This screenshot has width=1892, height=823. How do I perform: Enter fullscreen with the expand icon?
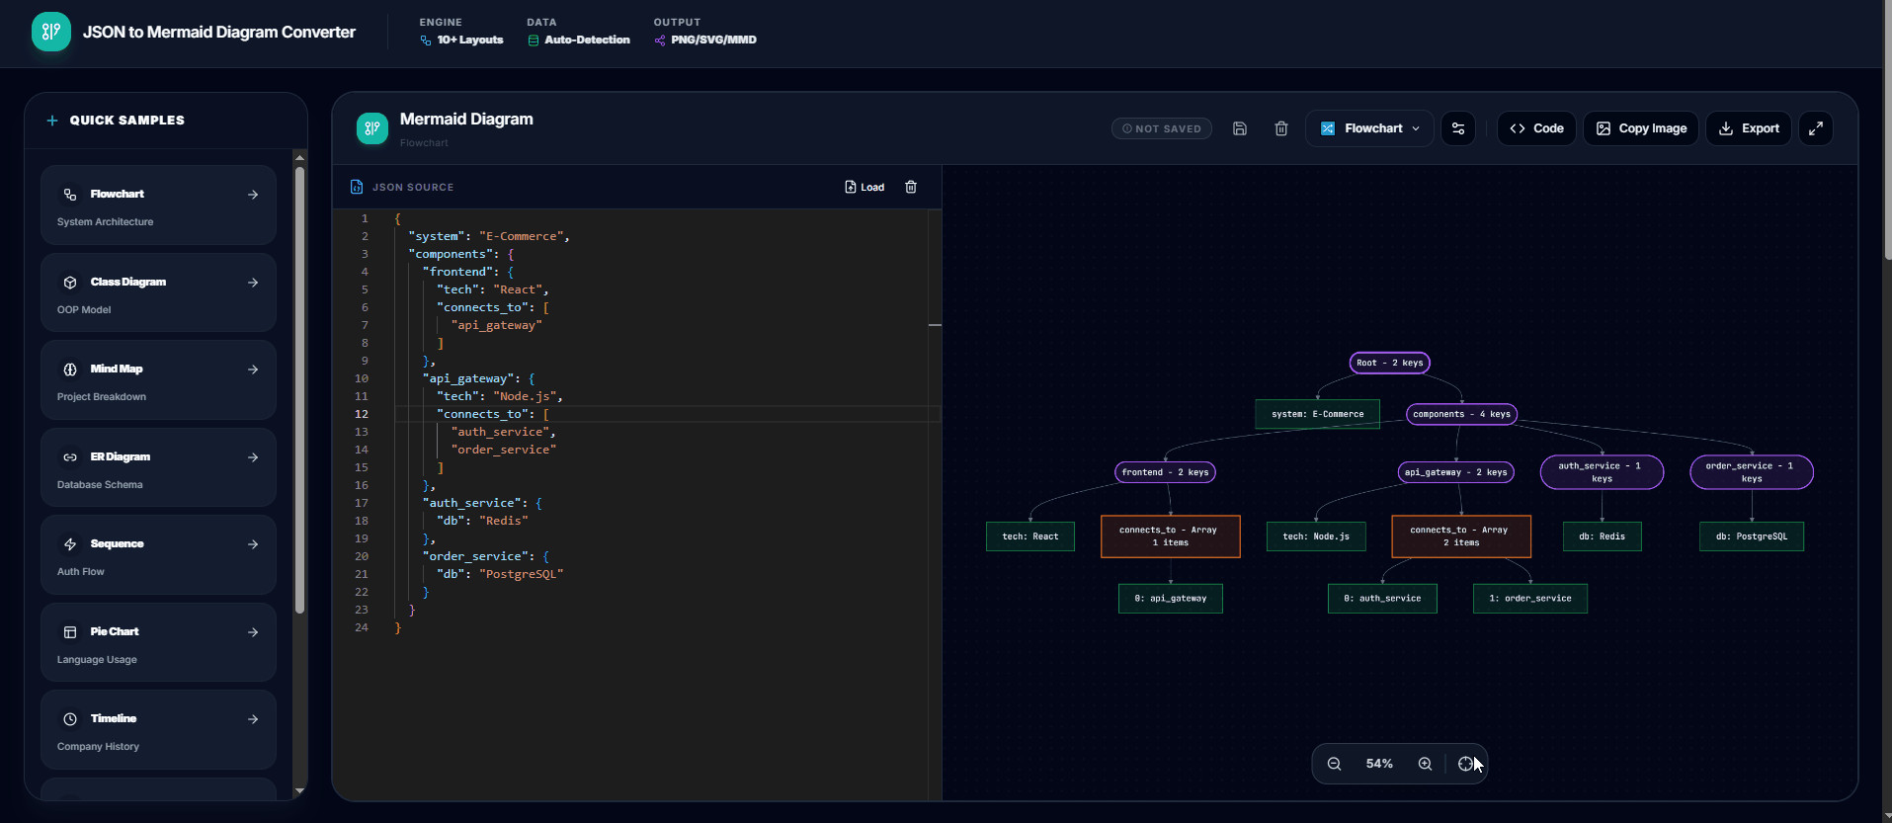point(1816,128)
